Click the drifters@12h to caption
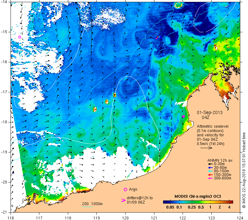248x220 pixels. click(x=140, y=198)
